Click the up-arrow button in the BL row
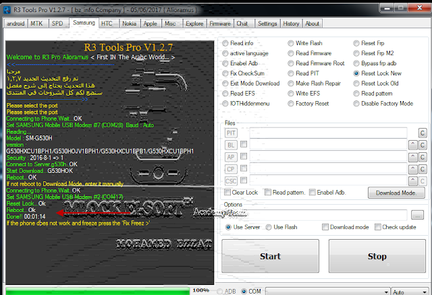 (412, 145)
